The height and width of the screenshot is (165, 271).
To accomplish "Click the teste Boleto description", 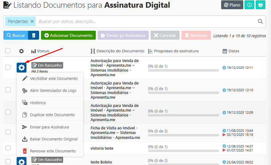I will [x=101, y=162].
